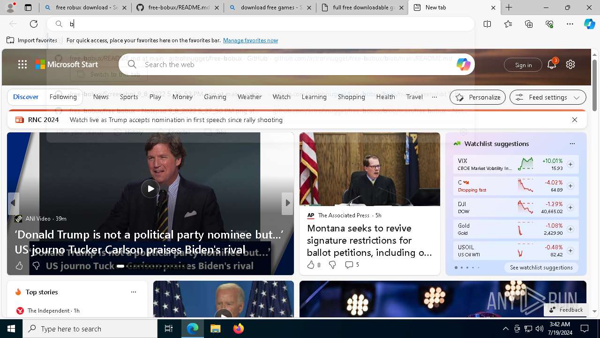
Task: Show hidden system tray icons
Action: point(505,329)
